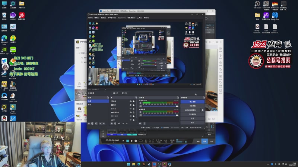Open 桌面音频 channel three-dot options
Screen dimensions: 298x167
[x=140, y=112]
